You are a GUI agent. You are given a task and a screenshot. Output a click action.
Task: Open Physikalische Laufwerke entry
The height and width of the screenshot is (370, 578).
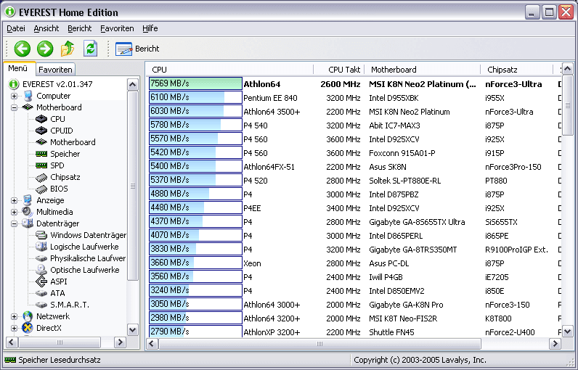pos(88,258)
